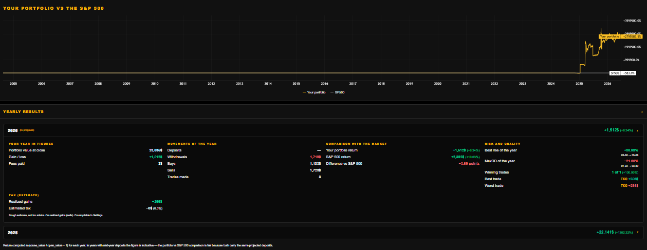Expand the 2025 year results row arrow
The image size is (647, 250).
pyautogui.click(x=638, y=232)
